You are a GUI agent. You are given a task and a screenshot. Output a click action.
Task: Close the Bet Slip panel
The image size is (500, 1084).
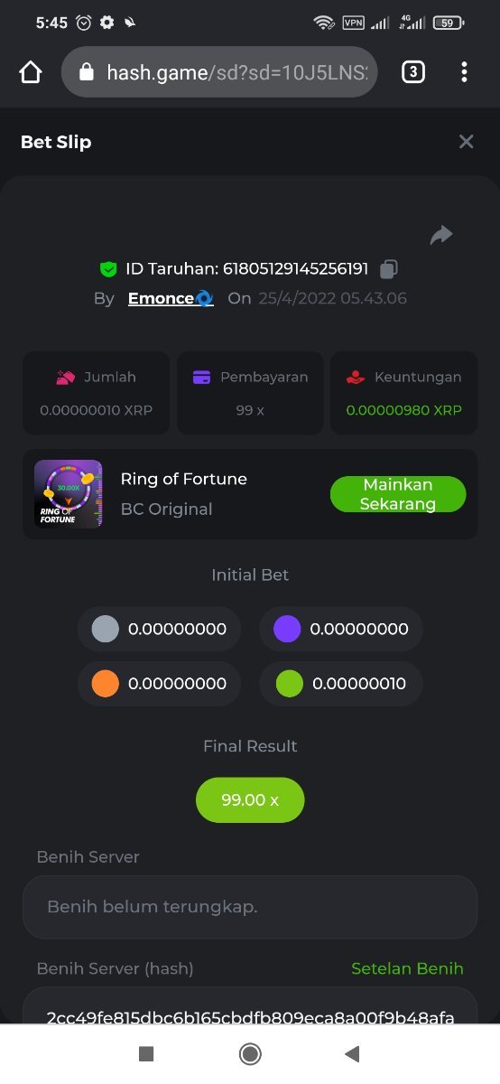tap(466, 142)
